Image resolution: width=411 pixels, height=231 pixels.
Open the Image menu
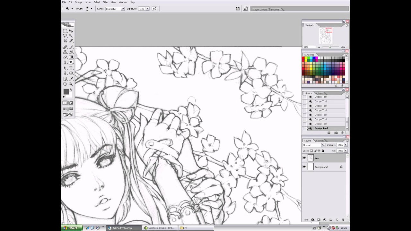(x=79, y=2)
